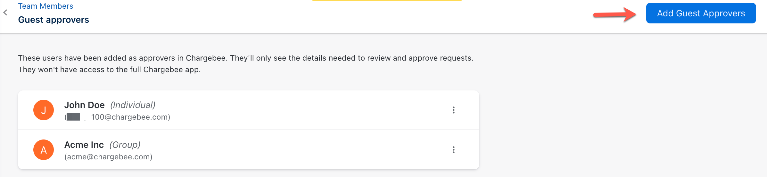
Task: Select the Acme Inc name text
Action: [84, 145]
